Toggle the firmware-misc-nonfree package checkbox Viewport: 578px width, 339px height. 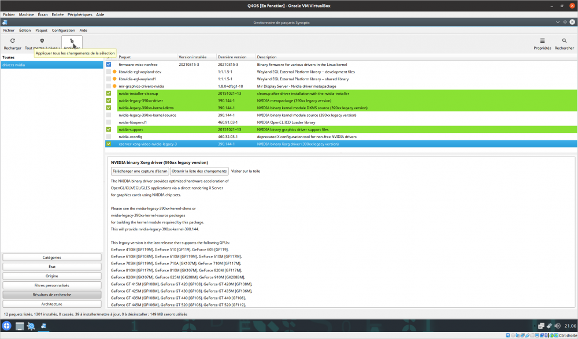pos(108,65)
